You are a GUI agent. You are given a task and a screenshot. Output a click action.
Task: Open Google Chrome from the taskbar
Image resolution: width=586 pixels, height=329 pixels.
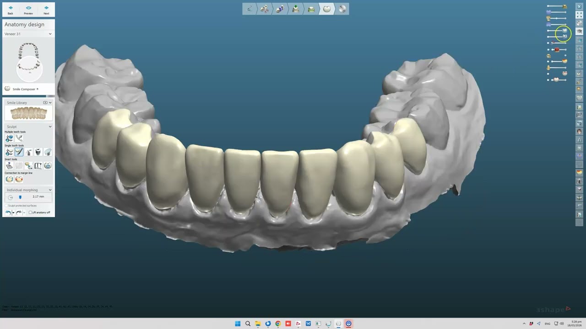click(278, 324)
